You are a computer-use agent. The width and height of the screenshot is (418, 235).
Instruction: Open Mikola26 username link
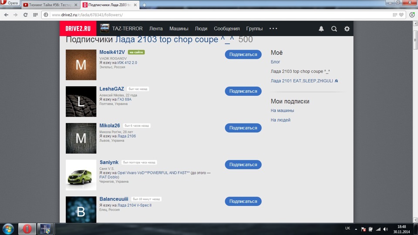tap(110, 125)
